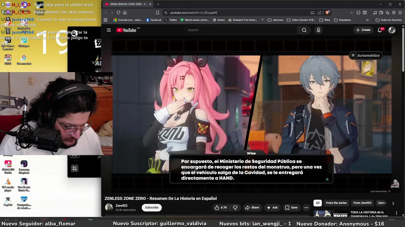
Task: Open Brave VPN shield icon
Action: 394,13
